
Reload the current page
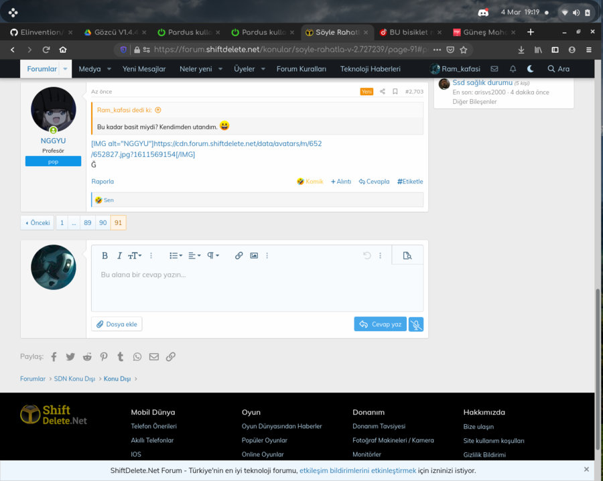(46, 50)
